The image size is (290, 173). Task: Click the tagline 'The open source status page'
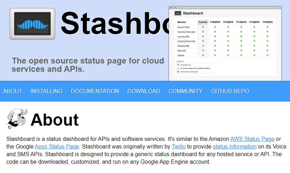click(88, 65)
